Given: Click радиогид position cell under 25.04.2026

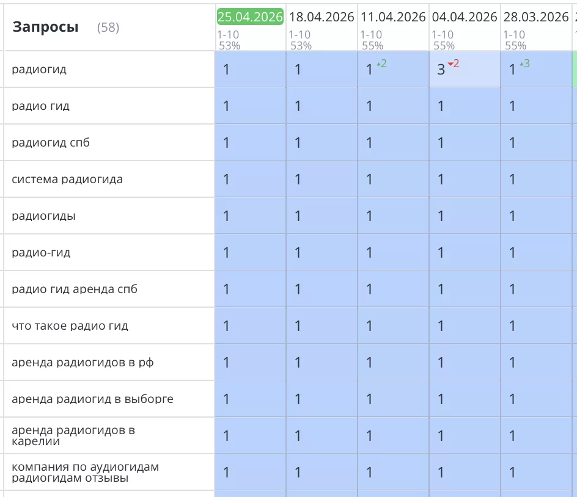Looking at the screenshot, I should click(x=250, y=69).
